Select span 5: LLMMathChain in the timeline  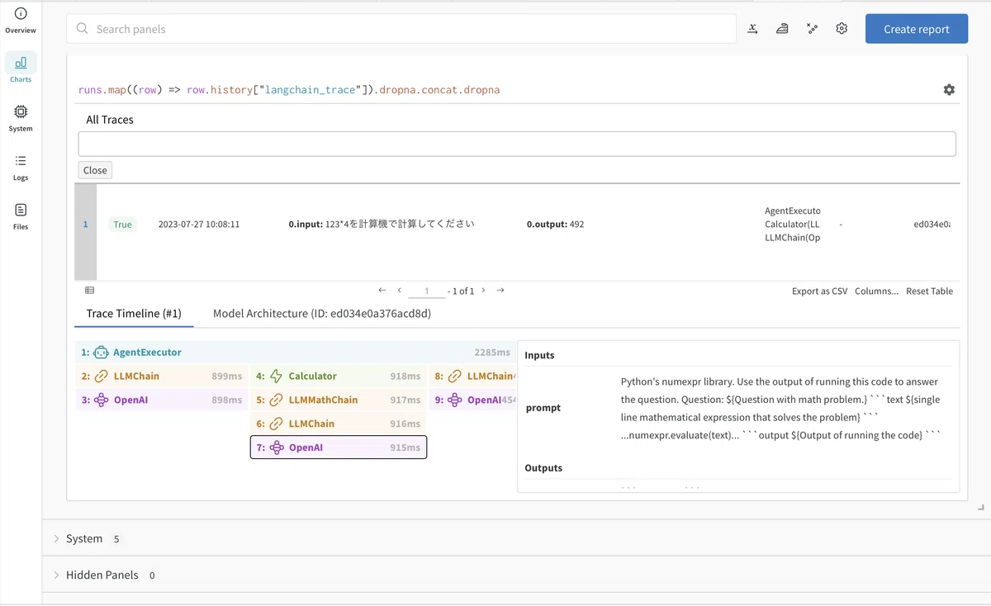coord(339,400)
